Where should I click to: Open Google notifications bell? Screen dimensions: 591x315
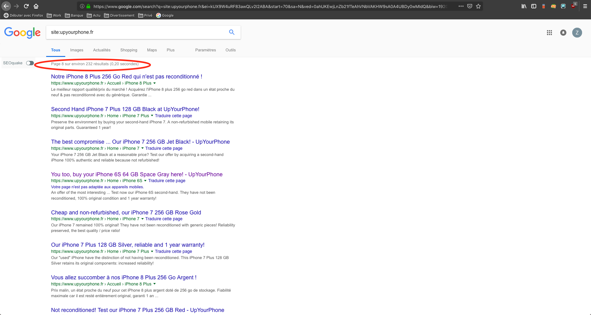(x=563, y=33)
